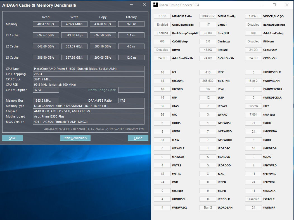Select the Memory Copy value 43470 MB/s
The height and width of the screenshot is (220, 294).
(103, 24)
